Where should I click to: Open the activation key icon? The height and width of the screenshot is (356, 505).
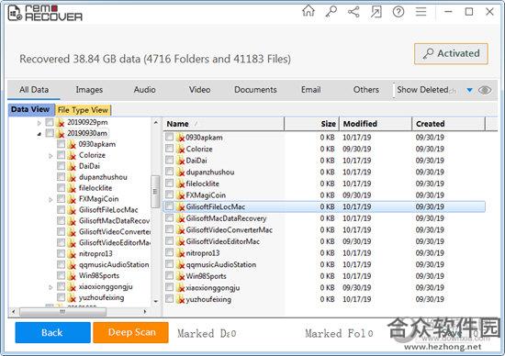[331, 12]
